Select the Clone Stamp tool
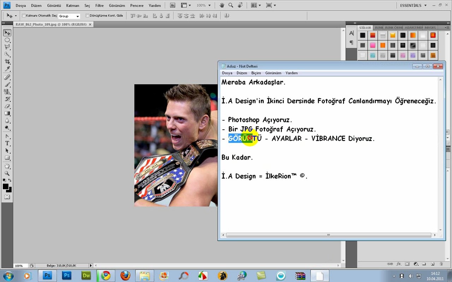Screen dimensions: 452x282 click(x=7, y=92)
